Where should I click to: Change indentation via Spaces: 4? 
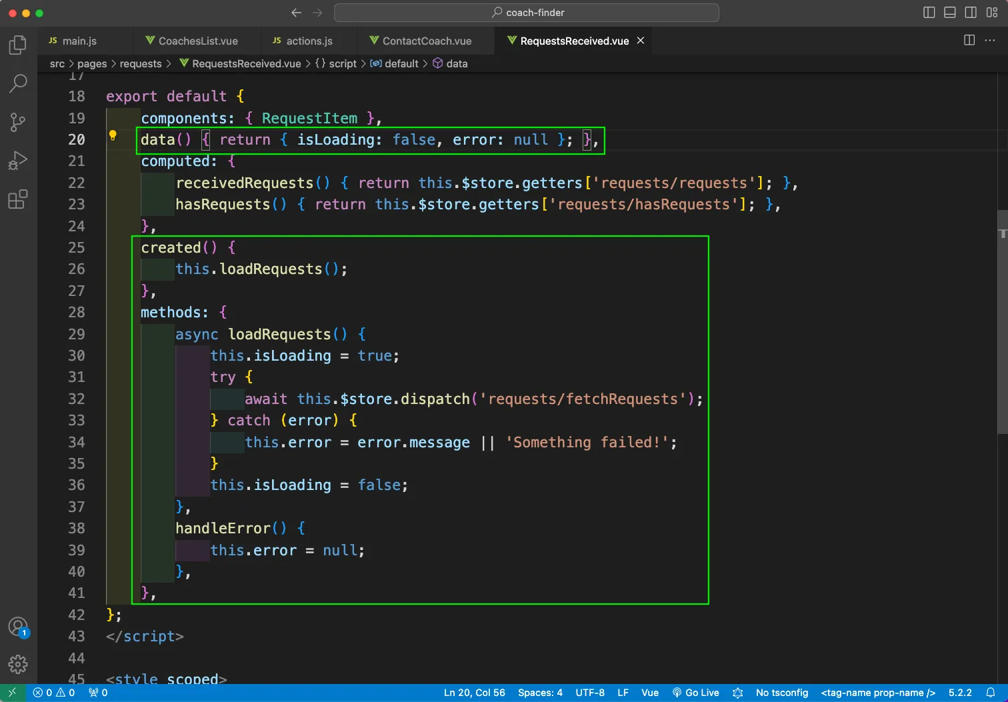pos(540,693)
